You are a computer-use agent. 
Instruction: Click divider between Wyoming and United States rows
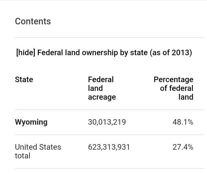pos(109,135)
